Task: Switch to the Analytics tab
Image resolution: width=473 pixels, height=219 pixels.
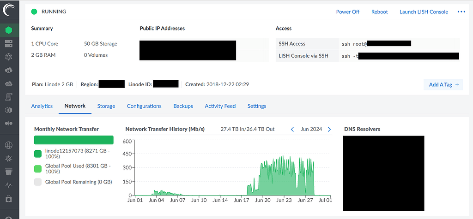Action: (42, 106)
